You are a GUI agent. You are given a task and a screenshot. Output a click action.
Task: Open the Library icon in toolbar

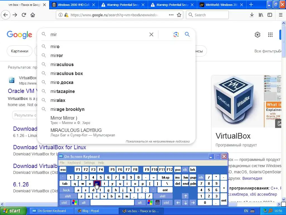pos(261,15)
